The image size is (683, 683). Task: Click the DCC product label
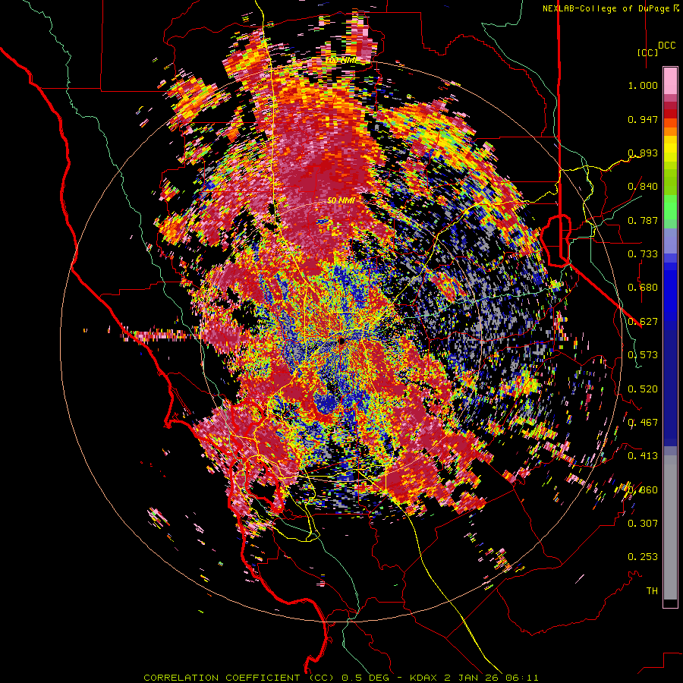[x=666, y=46]
